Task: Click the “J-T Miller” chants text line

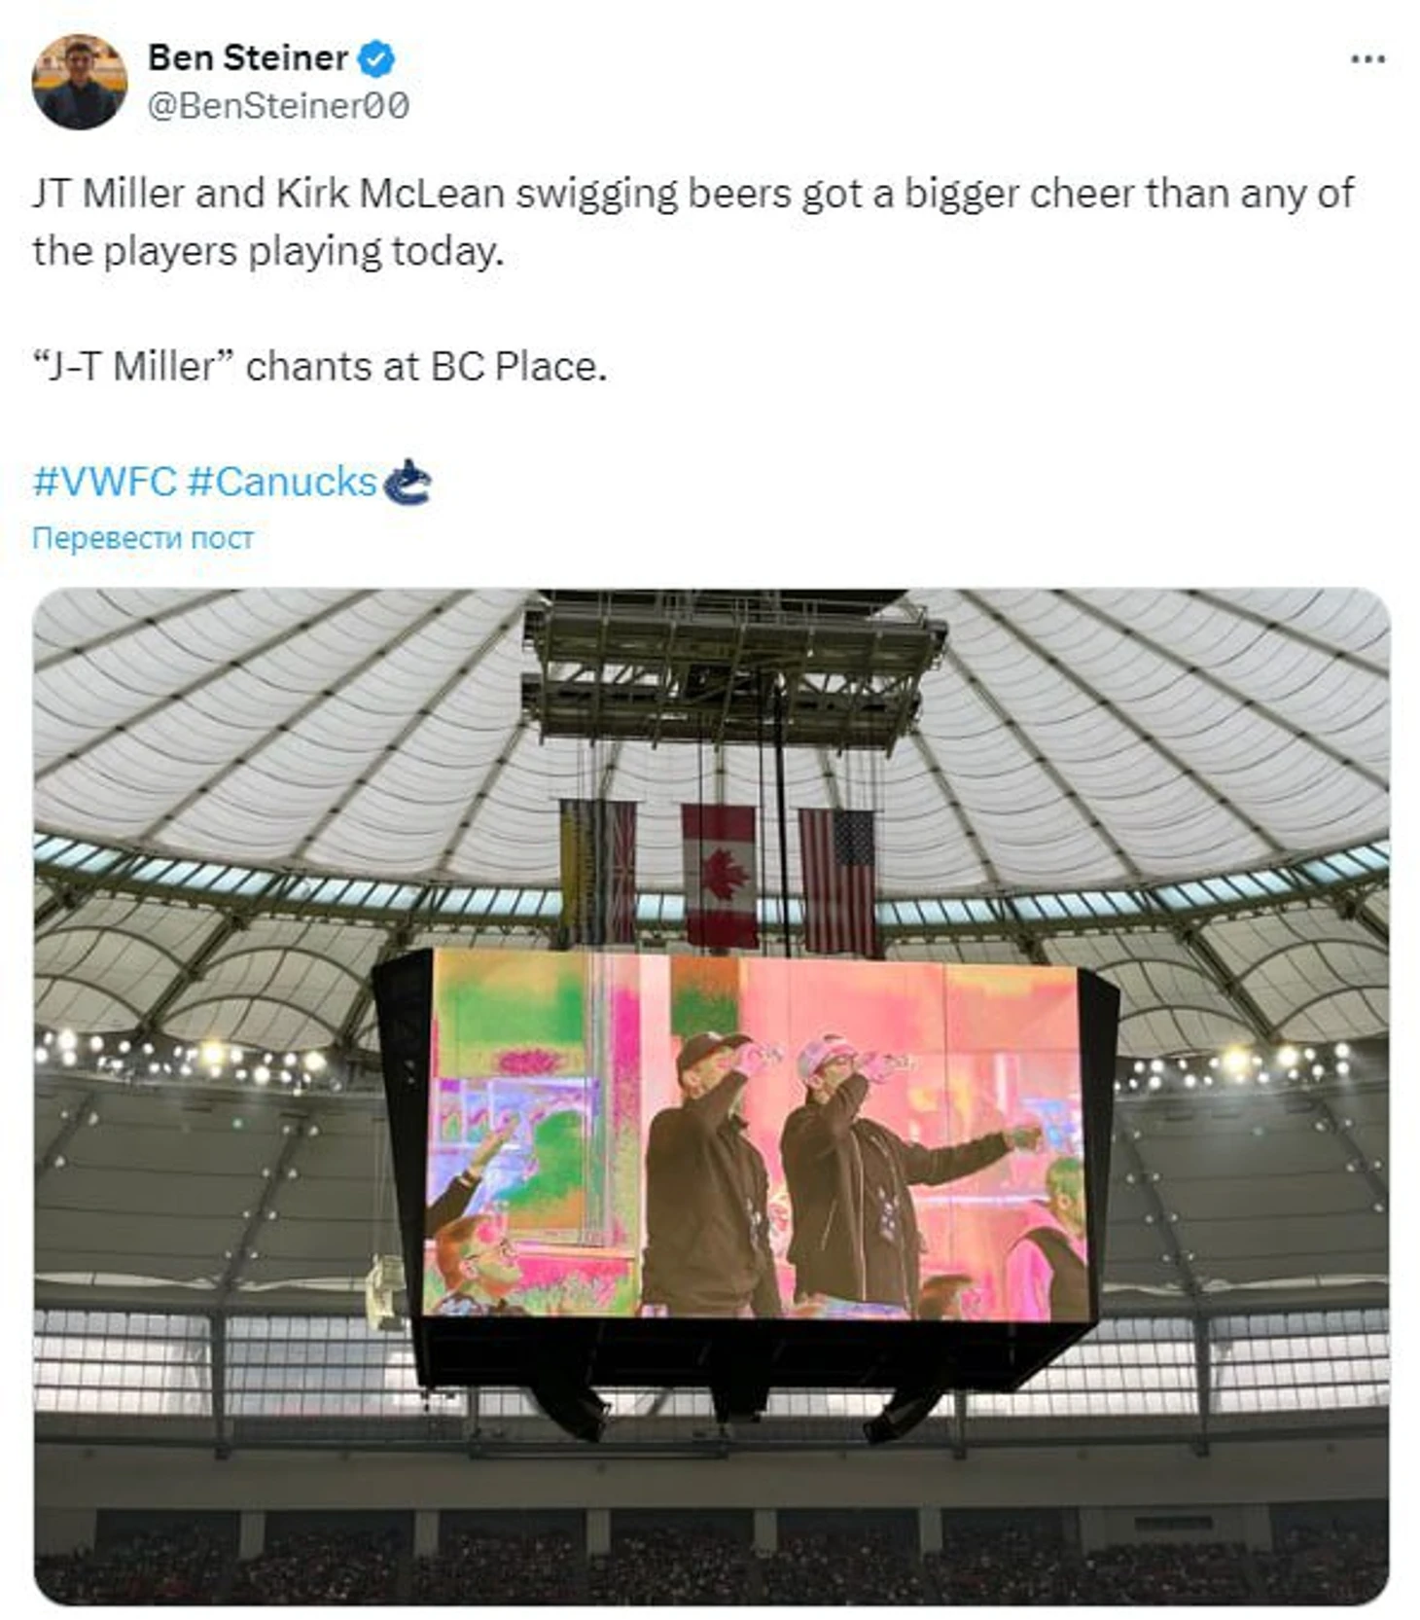Action: 320,367
